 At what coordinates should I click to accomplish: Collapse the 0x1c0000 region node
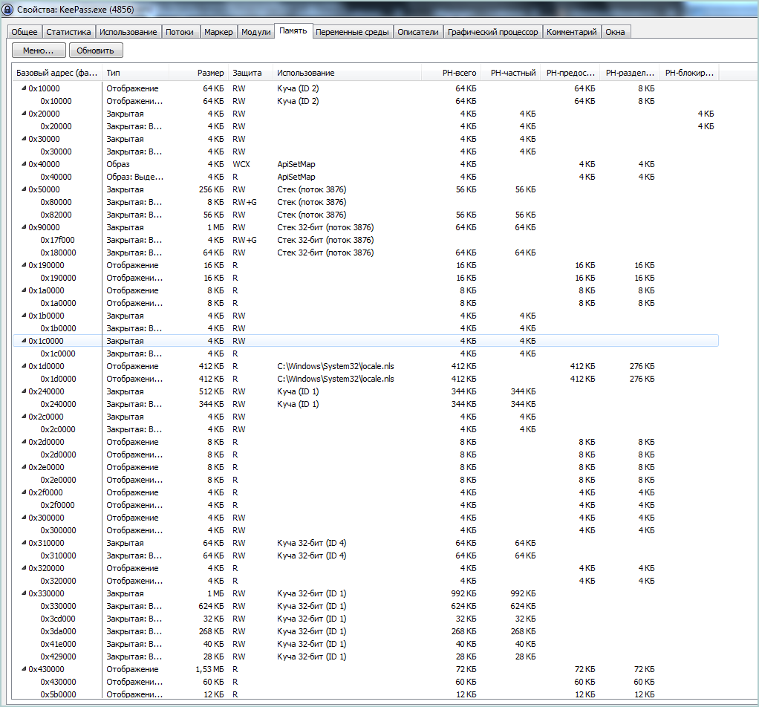pyautogui.click(x=24, y=341)
